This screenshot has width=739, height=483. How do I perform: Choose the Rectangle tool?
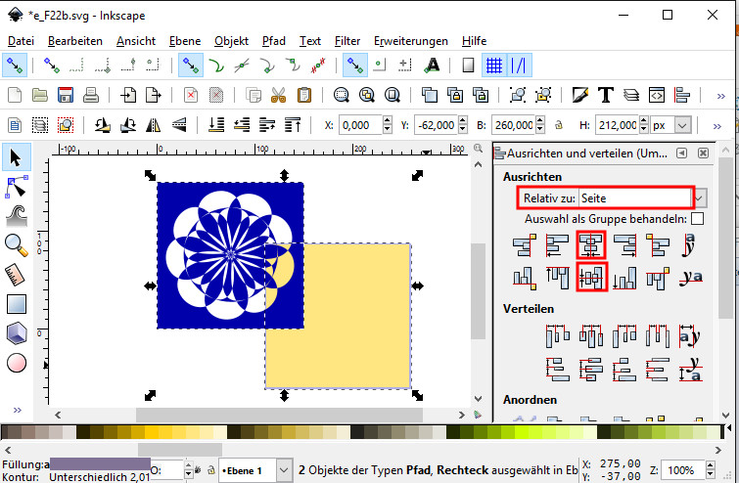click(16, 304)
